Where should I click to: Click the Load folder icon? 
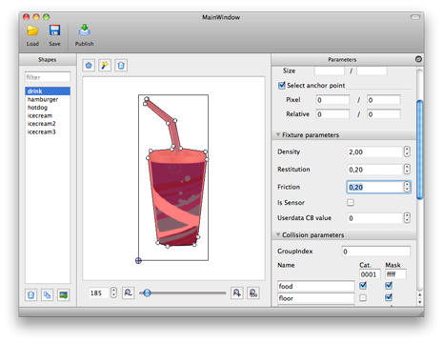[x=32, y=30]
